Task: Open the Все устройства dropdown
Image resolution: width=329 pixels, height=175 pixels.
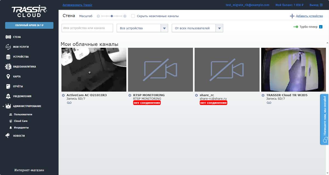Action: click(x=164, y=28)
